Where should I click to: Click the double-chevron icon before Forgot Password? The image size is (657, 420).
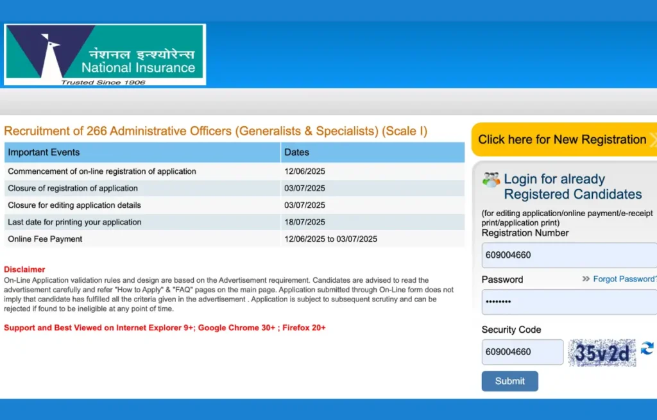(586, 279)
